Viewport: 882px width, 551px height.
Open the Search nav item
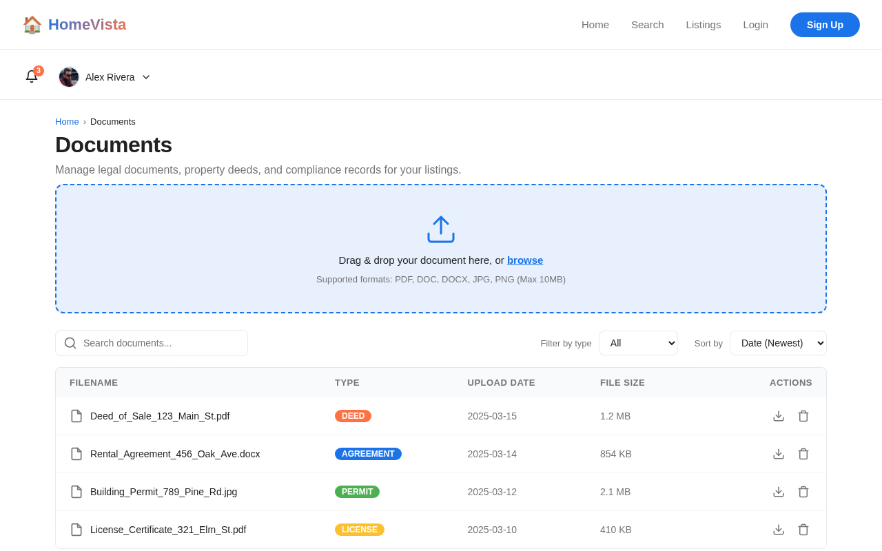[648, 25]
